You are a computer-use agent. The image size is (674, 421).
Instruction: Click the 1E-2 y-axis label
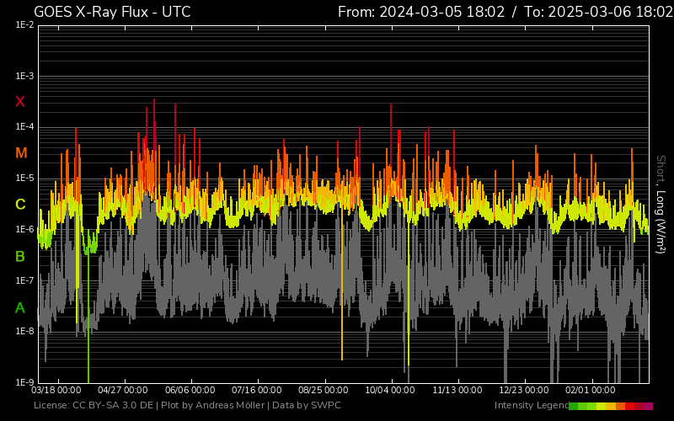(x=24, y=25)
